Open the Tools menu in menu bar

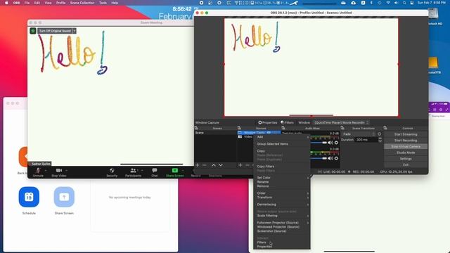click(x=103, y=3)
